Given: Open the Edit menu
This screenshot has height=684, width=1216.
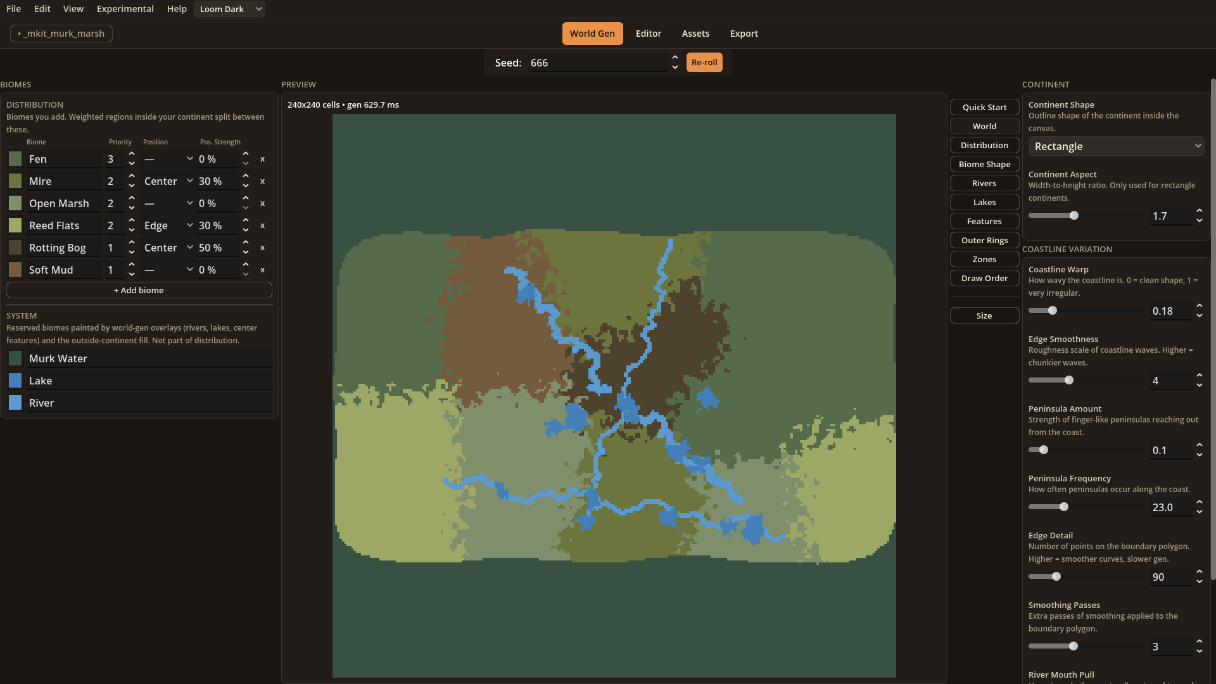Looking at the screenshot, I should pyautogui.click(x=42, y=9).
